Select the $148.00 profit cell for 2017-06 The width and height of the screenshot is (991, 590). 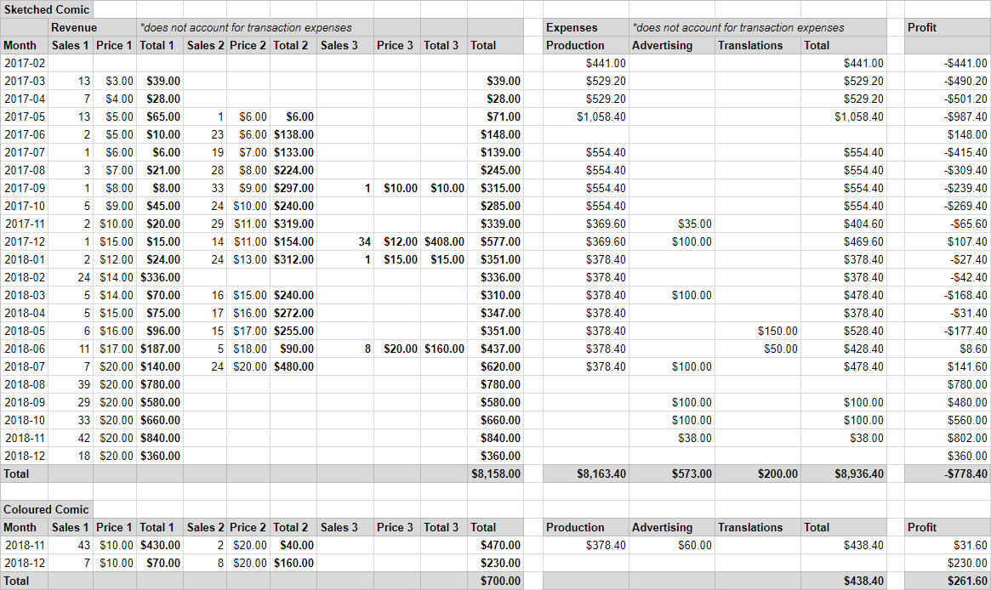[x=948, y=134]
